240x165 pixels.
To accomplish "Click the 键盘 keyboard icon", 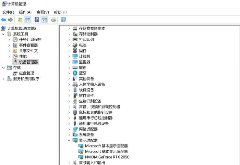I will coord(75,68).
